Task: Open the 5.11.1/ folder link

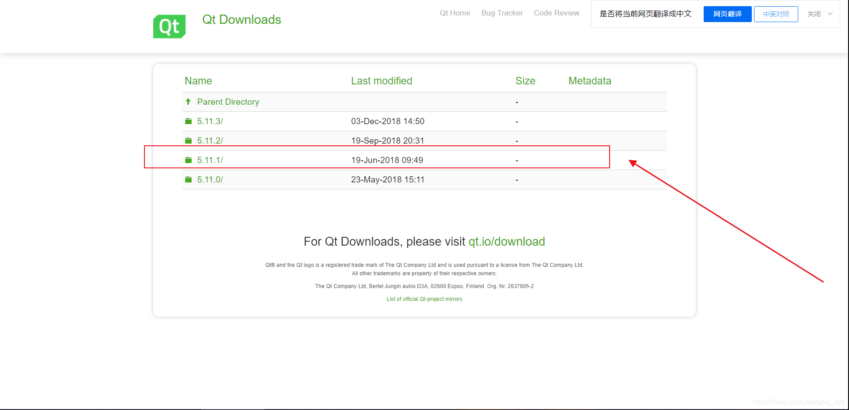Action: 210,160
